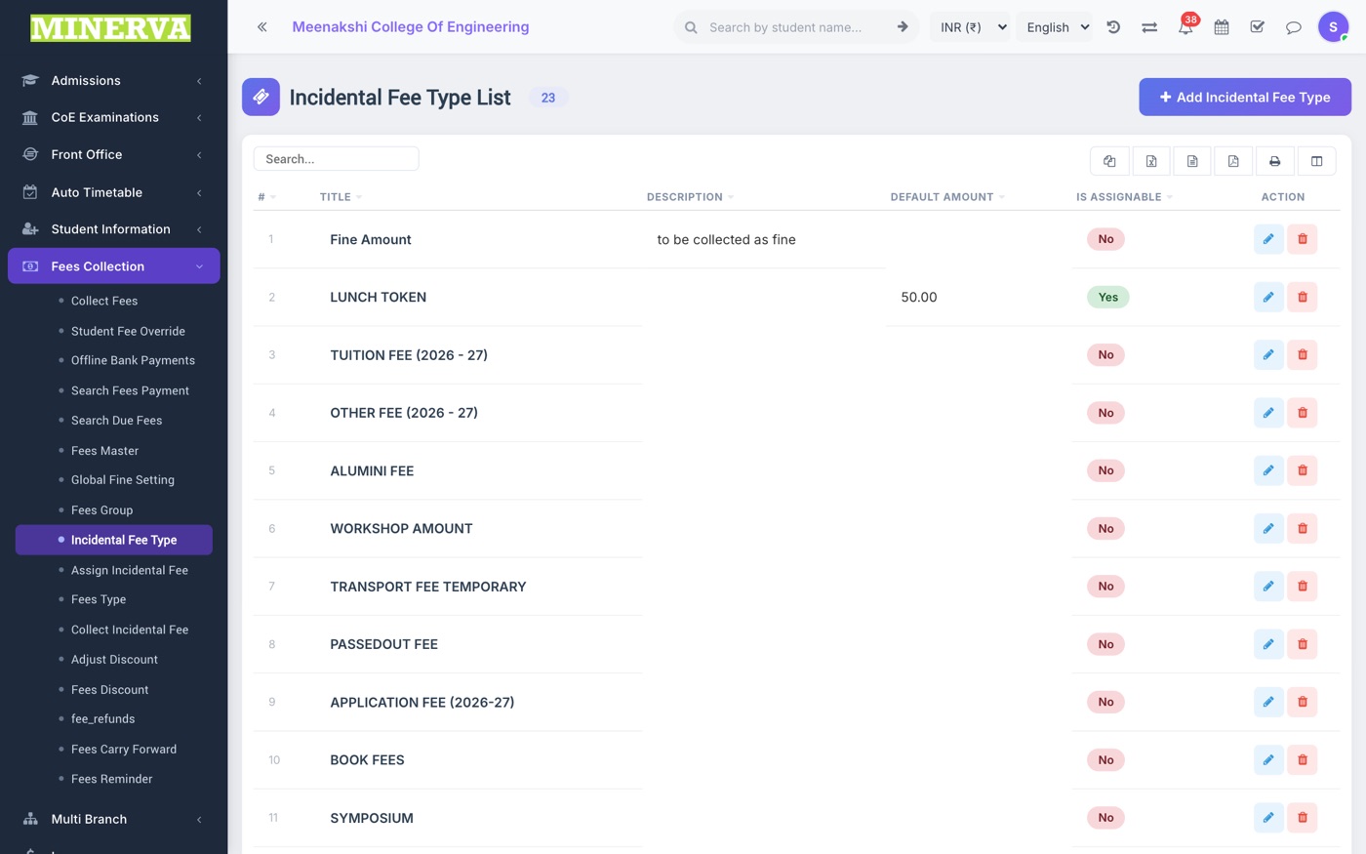This screenshot has height=854, width=1366.
Task: Open Assign Incidental Fee
Action: [130, 570]
